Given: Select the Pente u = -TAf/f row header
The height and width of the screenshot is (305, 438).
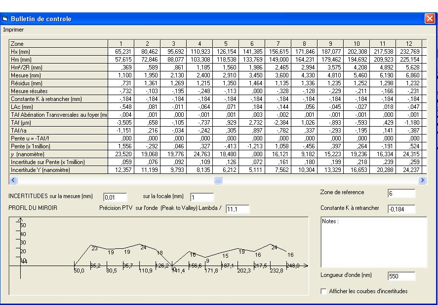Looking at the screenshot, I should (59, 138).
